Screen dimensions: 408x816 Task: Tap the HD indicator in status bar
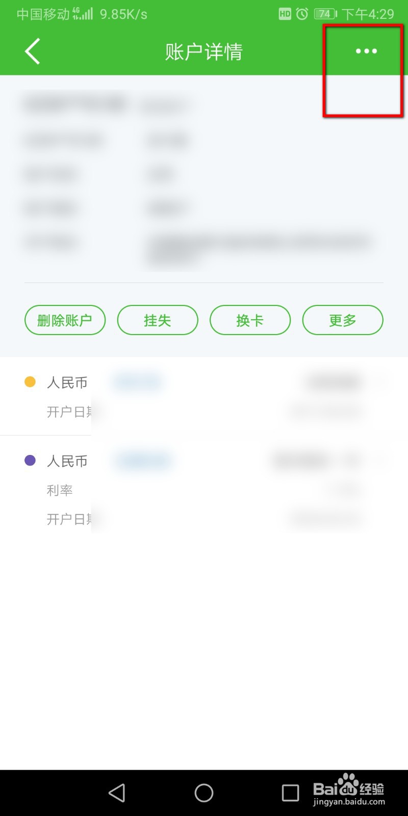(x=285, y=14)
